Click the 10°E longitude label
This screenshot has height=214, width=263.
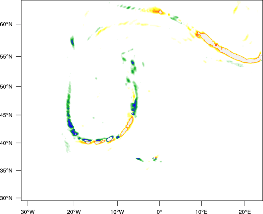[x=201, y=212]
